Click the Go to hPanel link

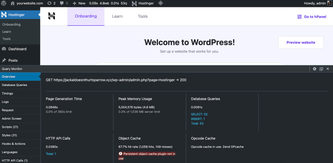pyautogui.click(x=312, y=17)
